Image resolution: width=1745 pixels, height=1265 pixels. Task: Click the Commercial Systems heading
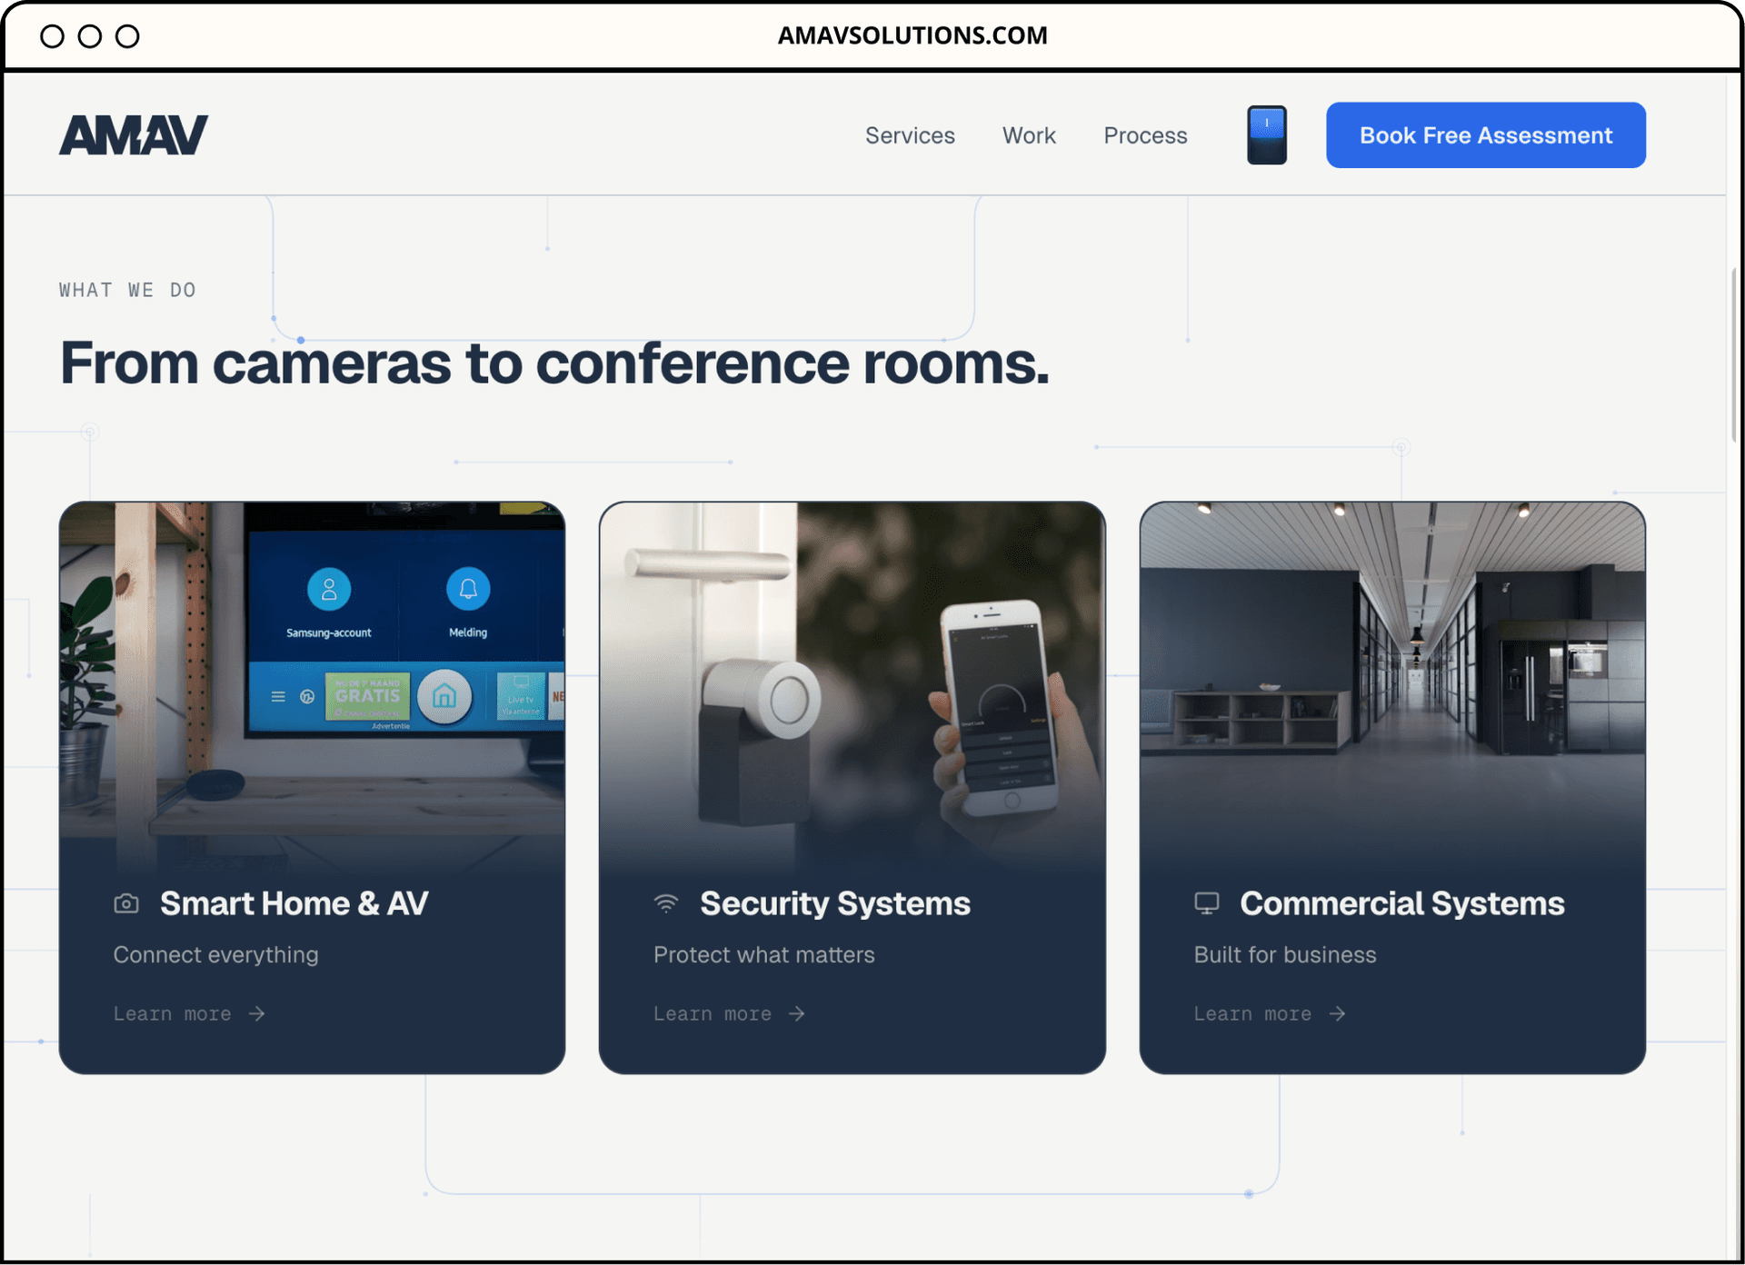(1401, 903)
